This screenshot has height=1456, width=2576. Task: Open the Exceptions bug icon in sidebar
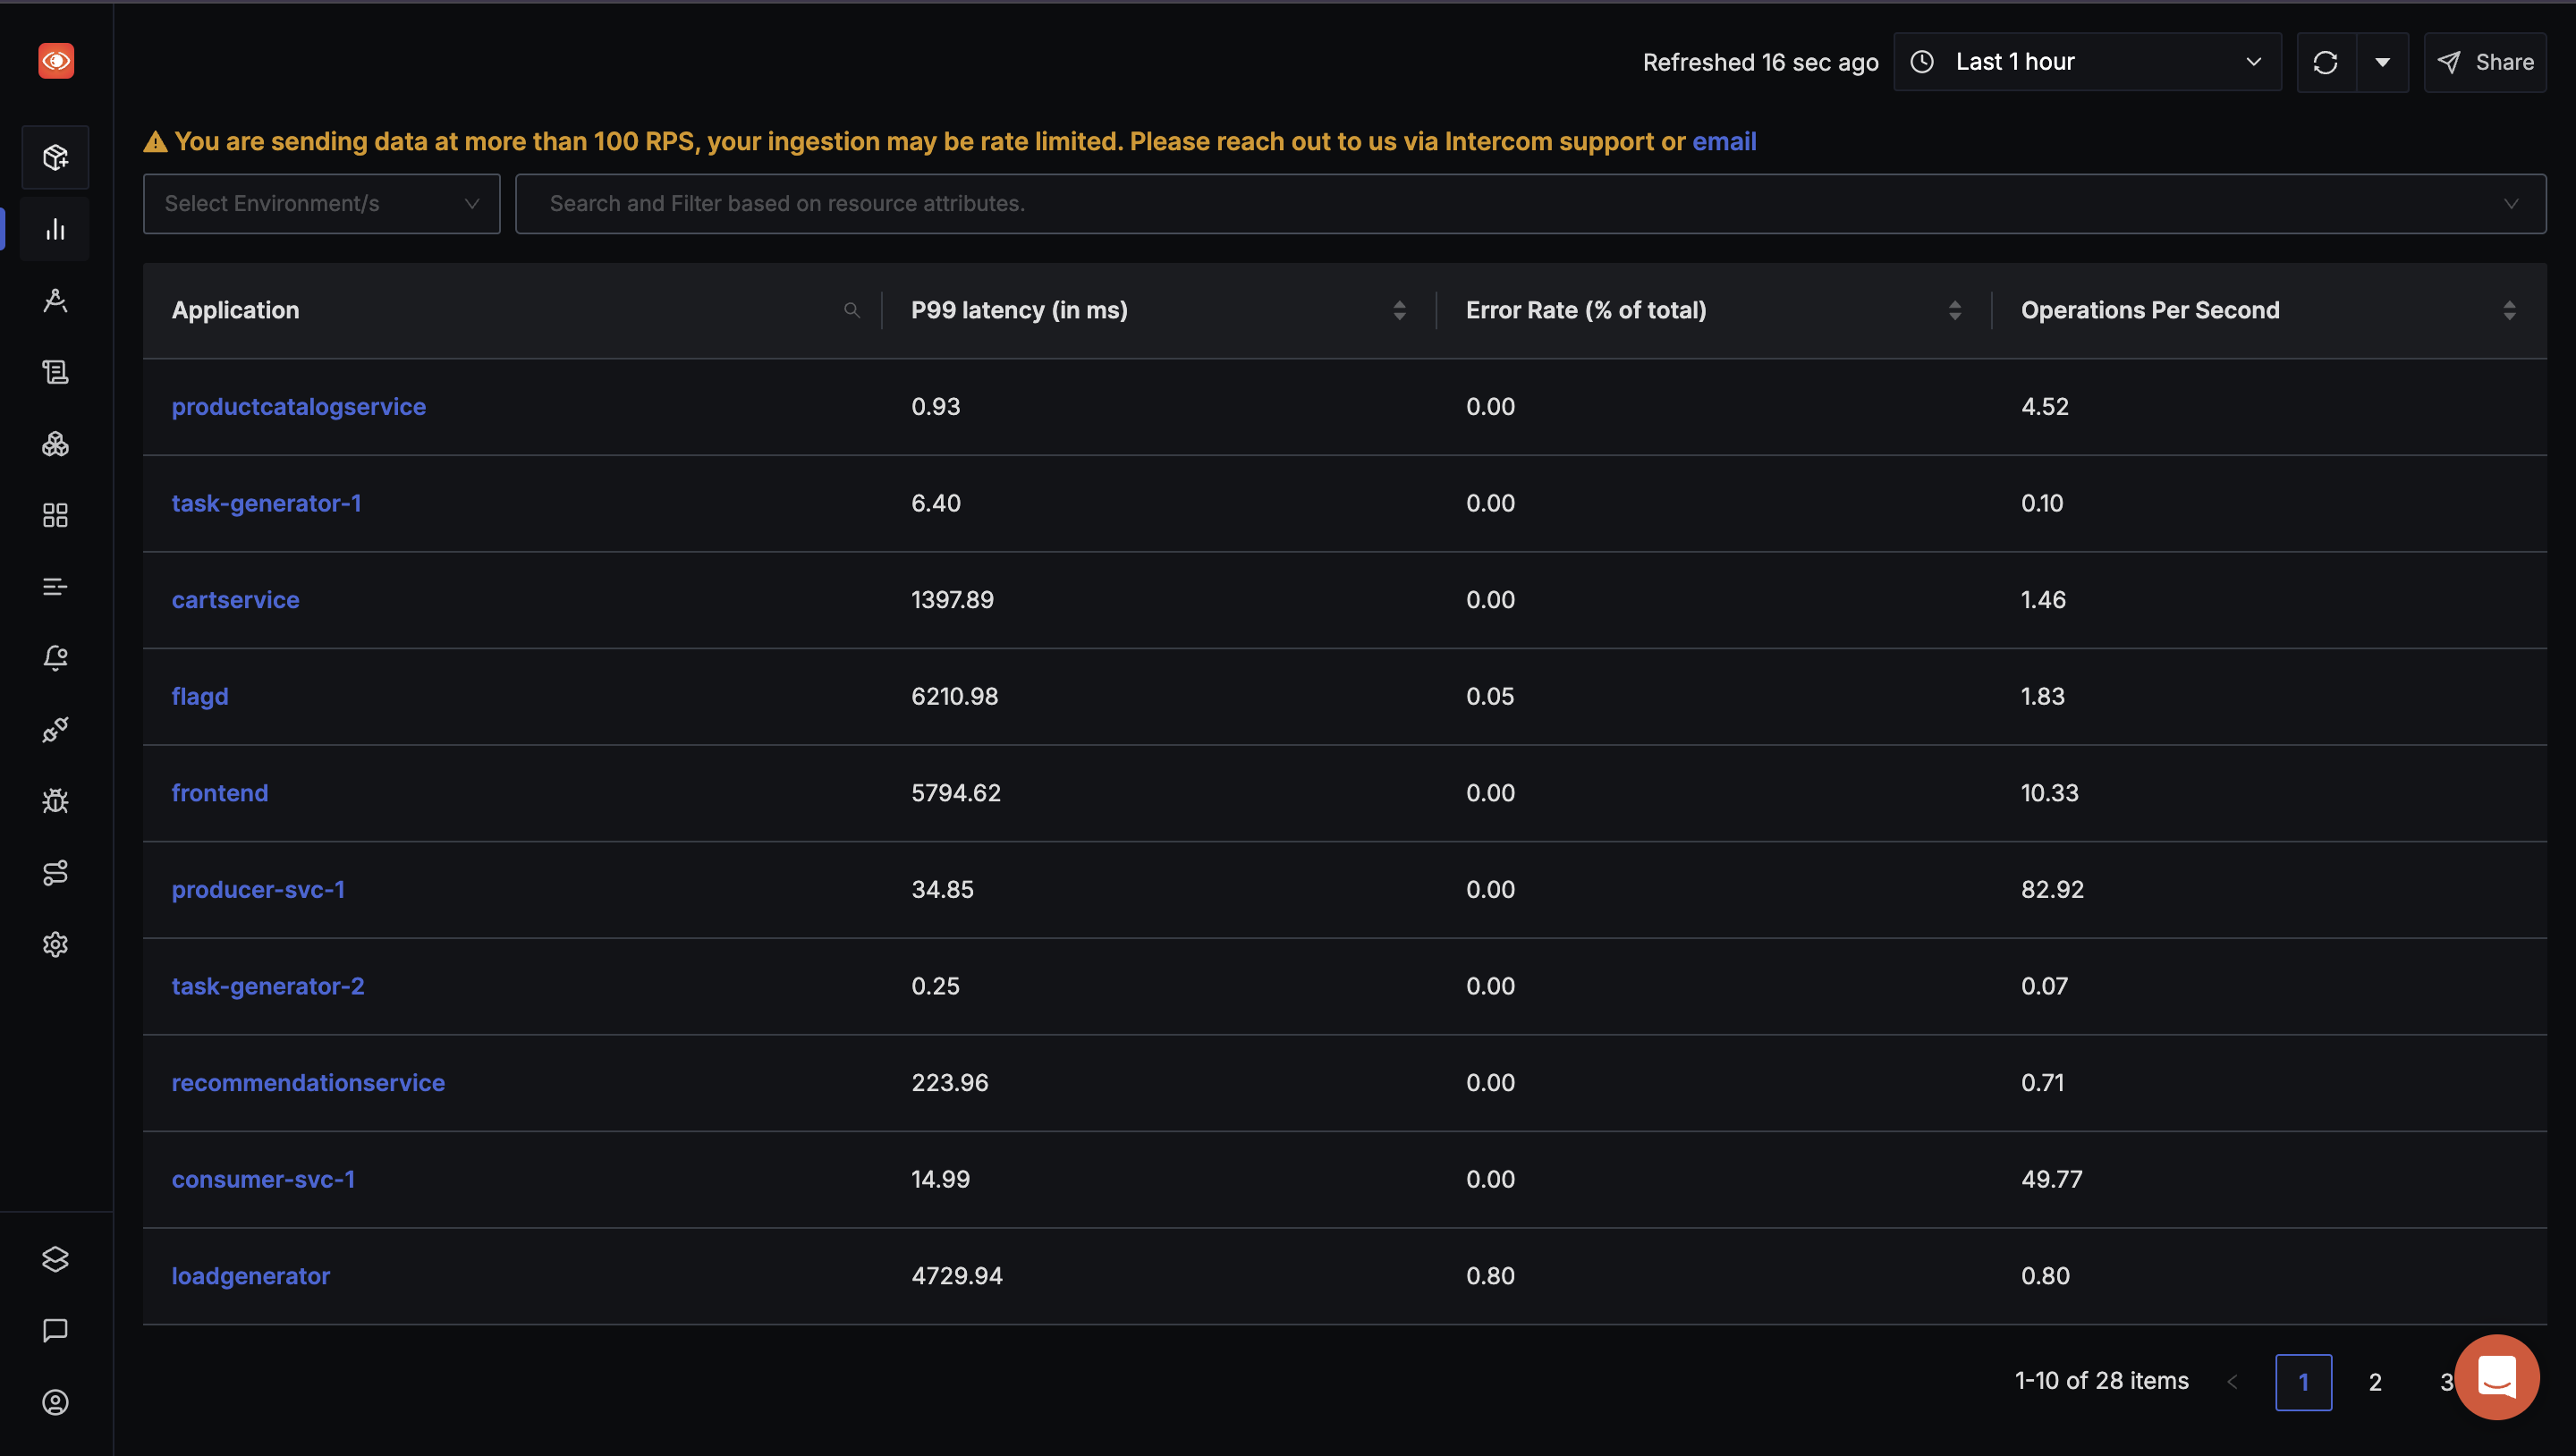[55, 801]
